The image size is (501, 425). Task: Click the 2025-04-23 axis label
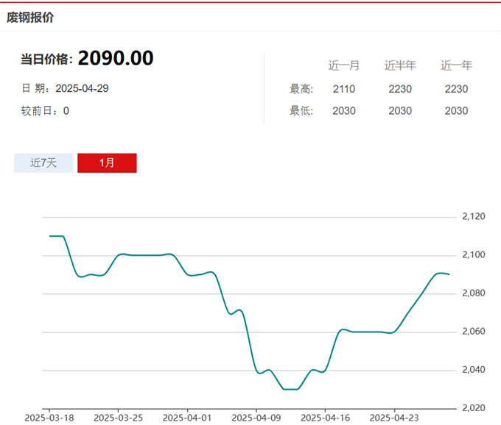click(394, 418)
